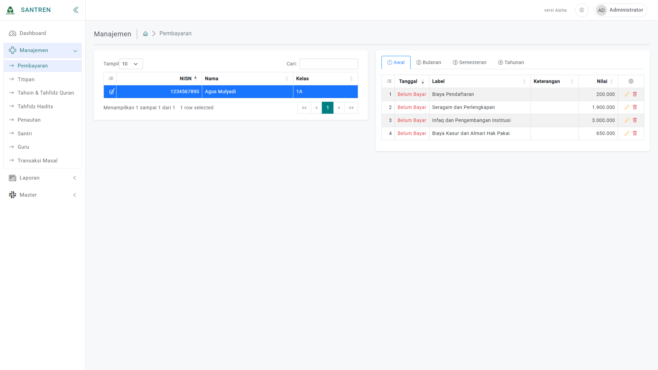The width and height of the screenshot is (658, 370).
Task: Go to the next page button >
Action: (x=339, y=108)
